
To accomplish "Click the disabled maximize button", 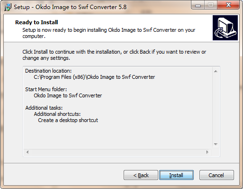I will click(x=211, y=5).
